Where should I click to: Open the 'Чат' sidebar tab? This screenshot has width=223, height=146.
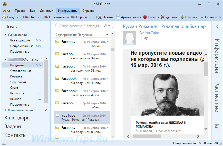[217, 126]
